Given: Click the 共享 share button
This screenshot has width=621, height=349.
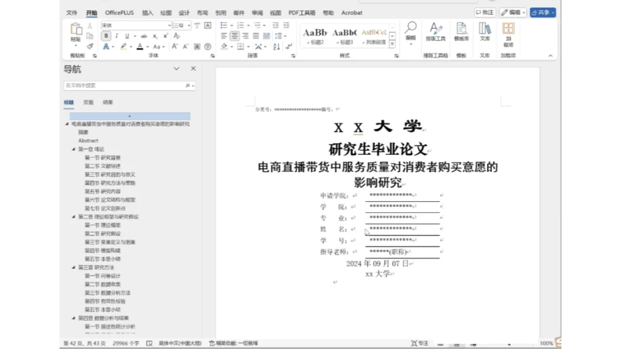Looking at the screenshot, I should (x=542, y=12).
